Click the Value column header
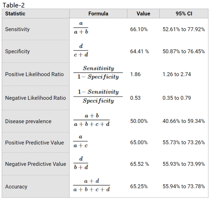This screenshot has height=199, width=210. click(143, 14)
